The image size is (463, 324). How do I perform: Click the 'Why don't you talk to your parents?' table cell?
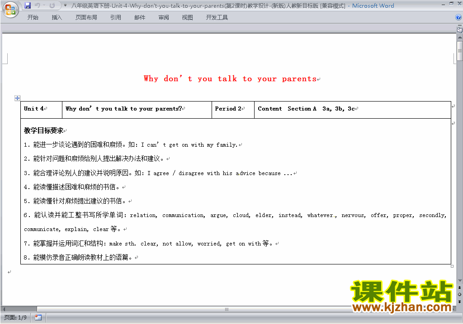[x=137, y=110]
